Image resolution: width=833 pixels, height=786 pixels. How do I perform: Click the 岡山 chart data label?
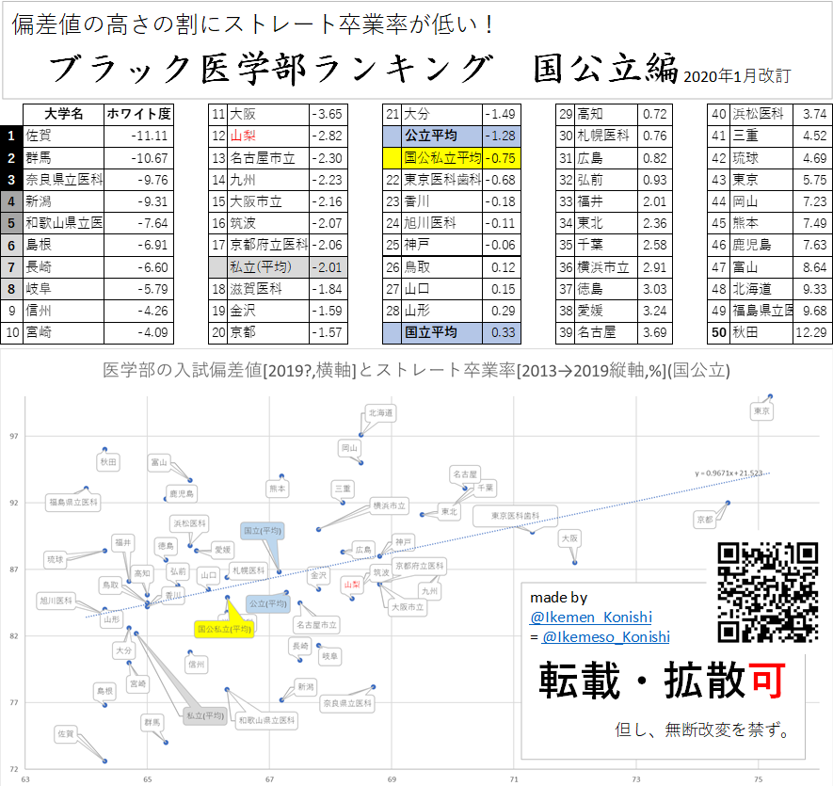349,448
